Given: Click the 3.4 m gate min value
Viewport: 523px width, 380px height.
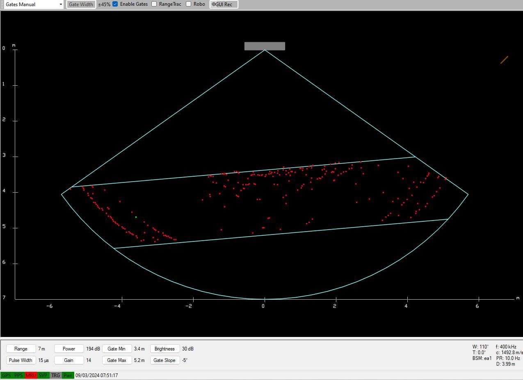Looking at the screenshot, I should pos(139,349).
